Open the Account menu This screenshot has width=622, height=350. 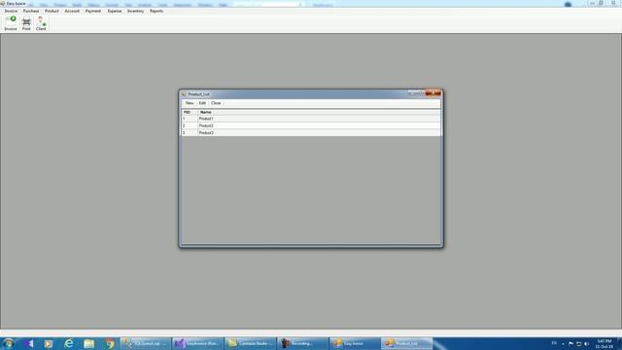(x=72, y=11)
